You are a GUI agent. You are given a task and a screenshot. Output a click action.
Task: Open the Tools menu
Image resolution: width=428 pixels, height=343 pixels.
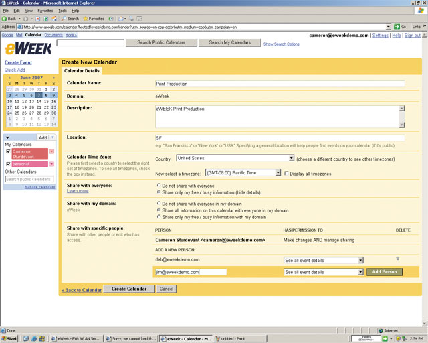62,11
